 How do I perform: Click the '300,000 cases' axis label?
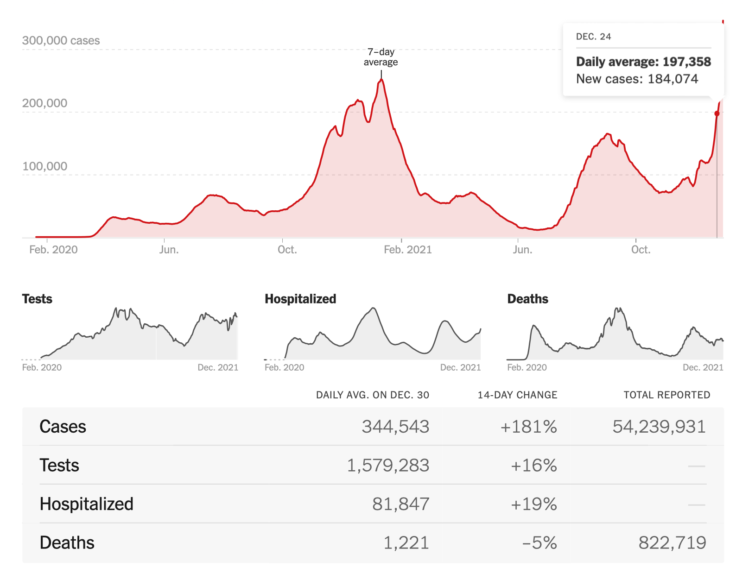61,40
